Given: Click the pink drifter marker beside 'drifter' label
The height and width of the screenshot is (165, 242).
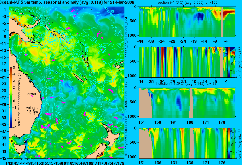Looking at the screenshot, I should [x=32, y=96].
